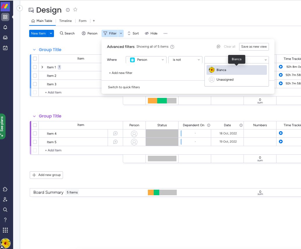
Task: Open My Work calendar-check icon
Action: (x=5, y=48)
